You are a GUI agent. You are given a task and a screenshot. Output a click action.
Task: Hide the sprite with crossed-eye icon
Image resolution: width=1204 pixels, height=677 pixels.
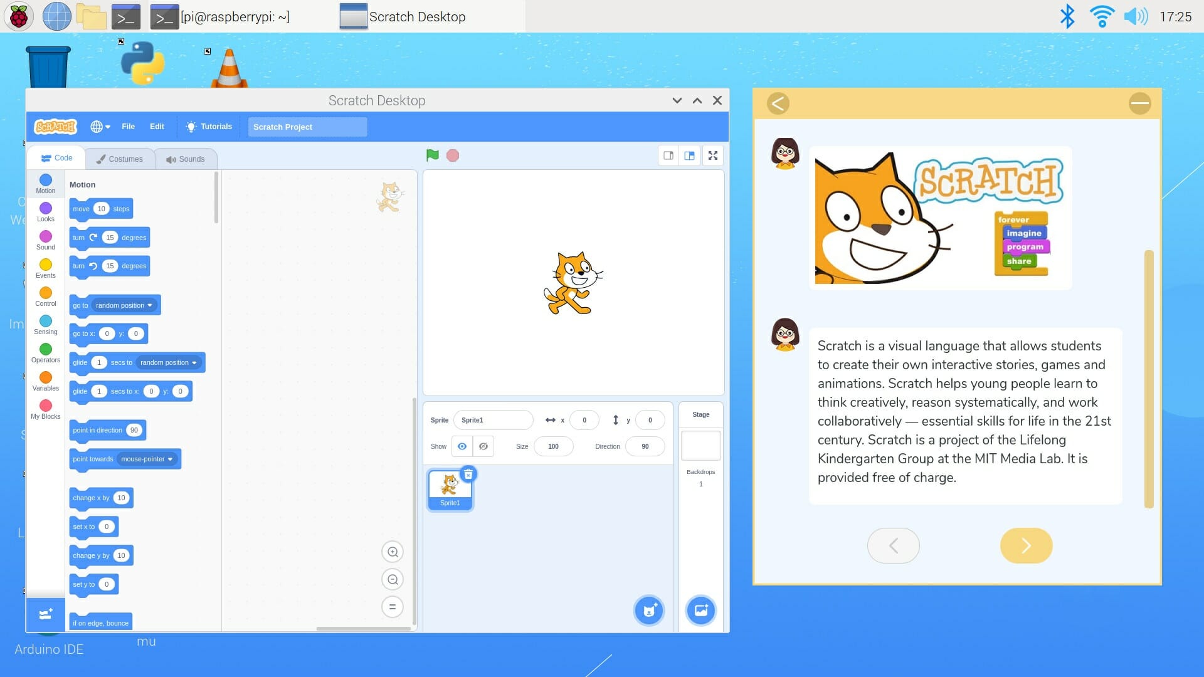[483, 446]
